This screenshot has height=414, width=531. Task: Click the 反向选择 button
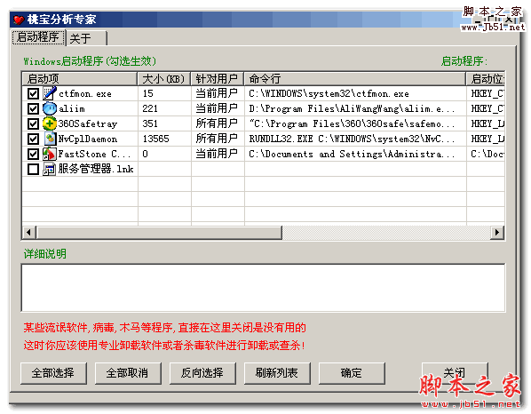pos(202,373)
